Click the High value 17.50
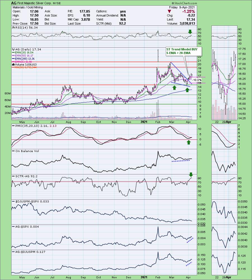Screen dimensions: 252x280 coord(34,15)
